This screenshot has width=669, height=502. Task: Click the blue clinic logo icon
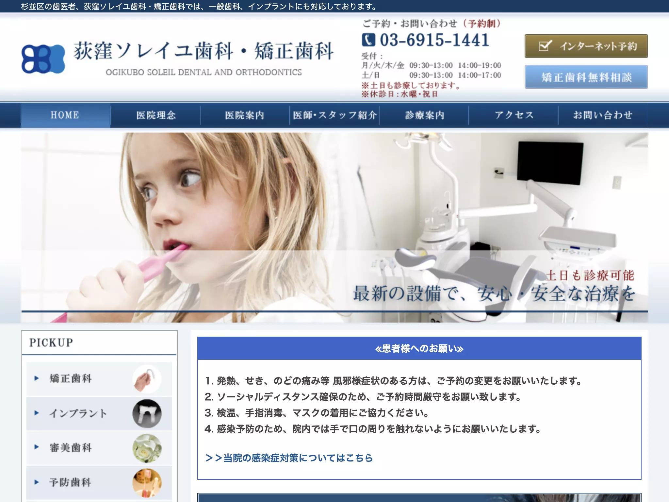pyautogui.click(x=43, y=59)
